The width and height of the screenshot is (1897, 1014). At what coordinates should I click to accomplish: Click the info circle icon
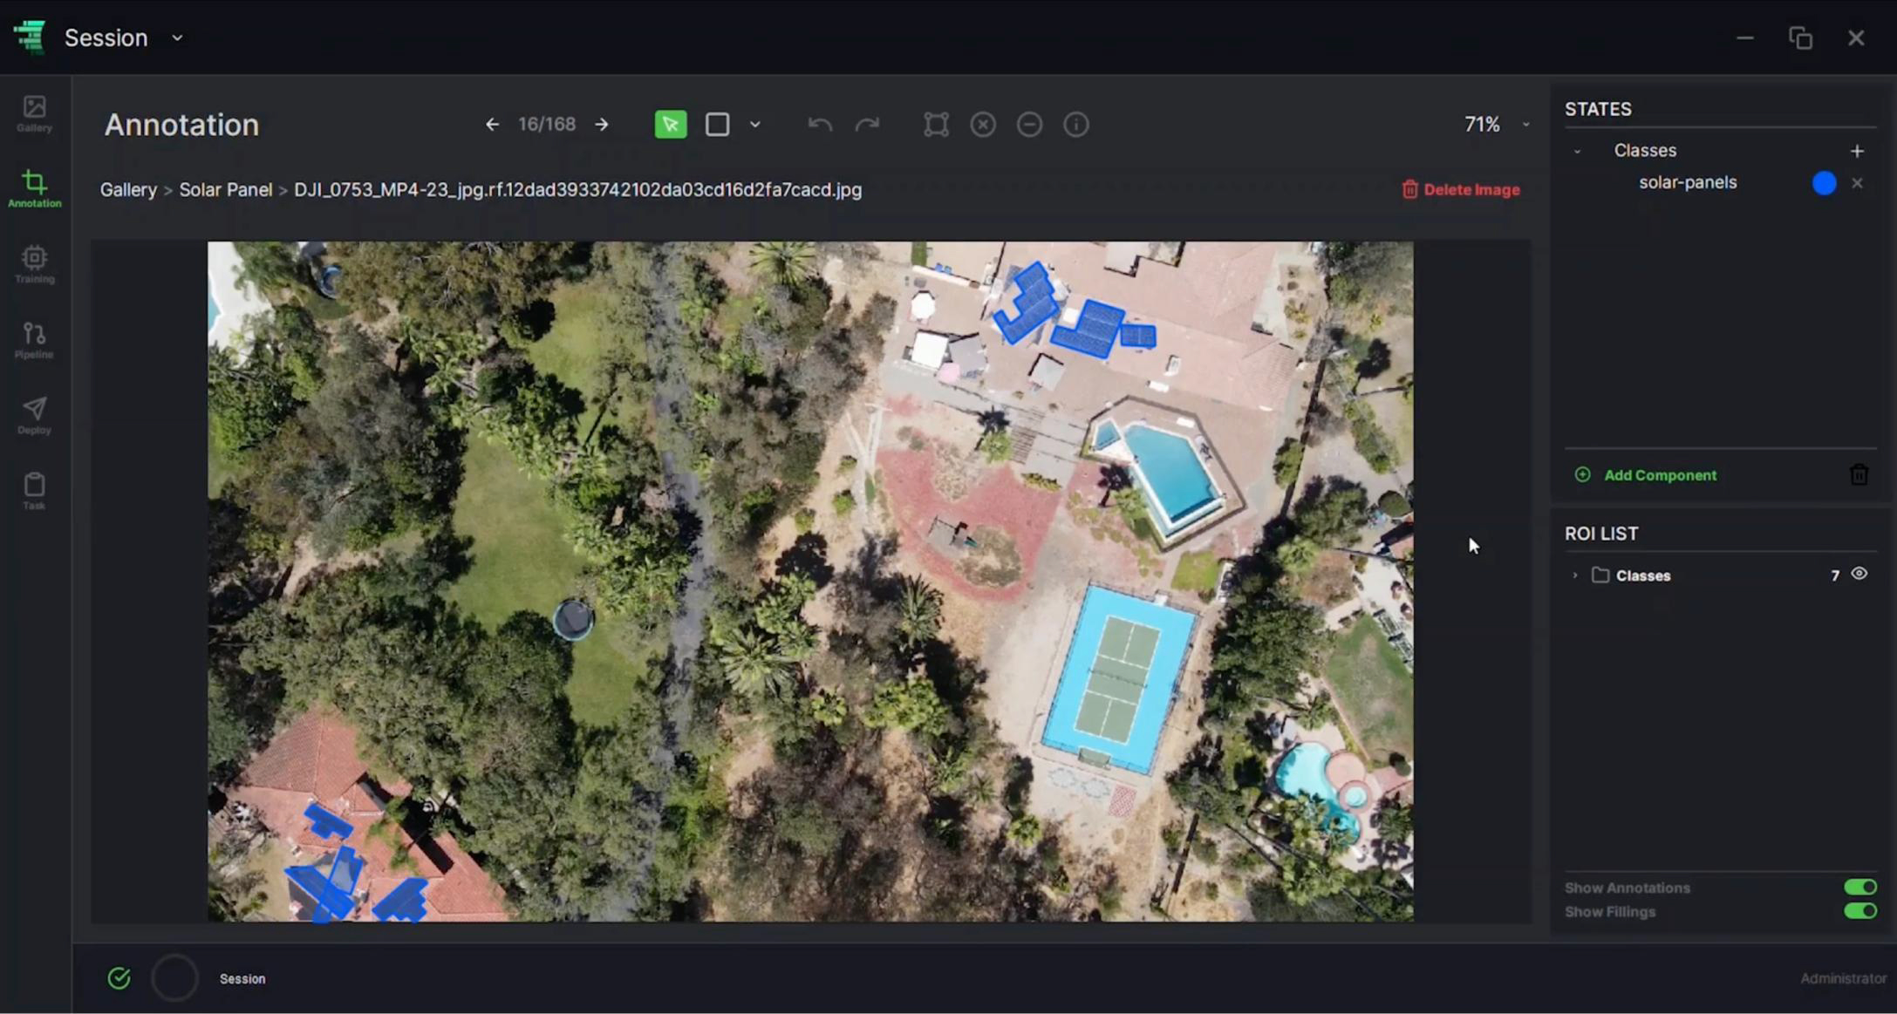[1075, 125]
